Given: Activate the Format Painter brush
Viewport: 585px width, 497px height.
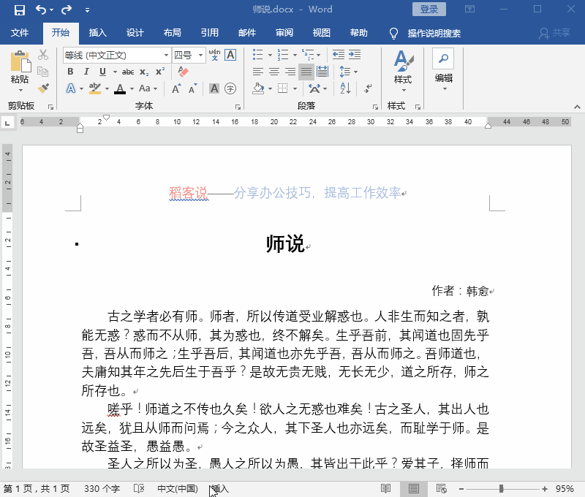Looking at the screenshot, I should [x=43, y=88].
